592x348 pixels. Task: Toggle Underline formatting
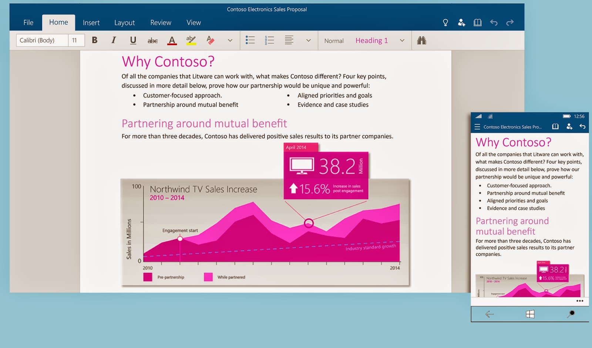click(133, 40)
